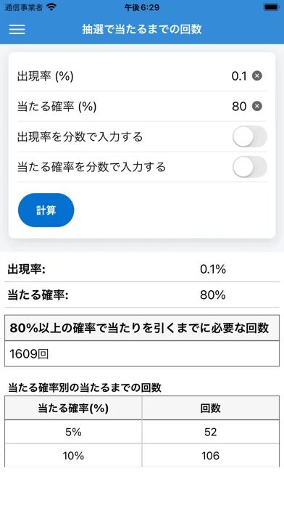Viewport: 284px width, 505px height.
Task: Tap the 午後6:29 clock in status bar
Action: click(x=142, y=7)
